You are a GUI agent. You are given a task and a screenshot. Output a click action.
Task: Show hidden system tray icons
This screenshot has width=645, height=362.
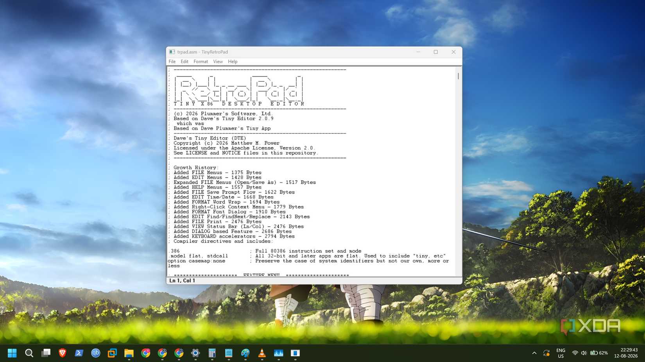[x=534, y=353]
